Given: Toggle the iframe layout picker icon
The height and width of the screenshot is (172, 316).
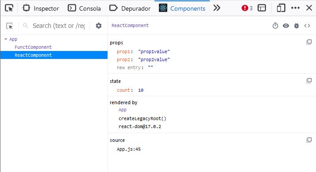Looking at the screenshot, I should (x=262, y=8).
